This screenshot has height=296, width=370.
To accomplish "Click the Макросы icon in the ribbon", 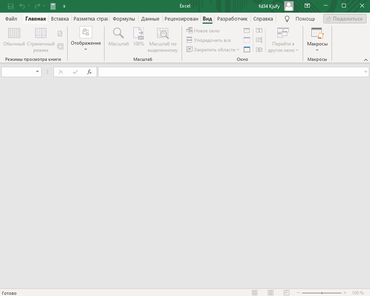I will 317,33.
